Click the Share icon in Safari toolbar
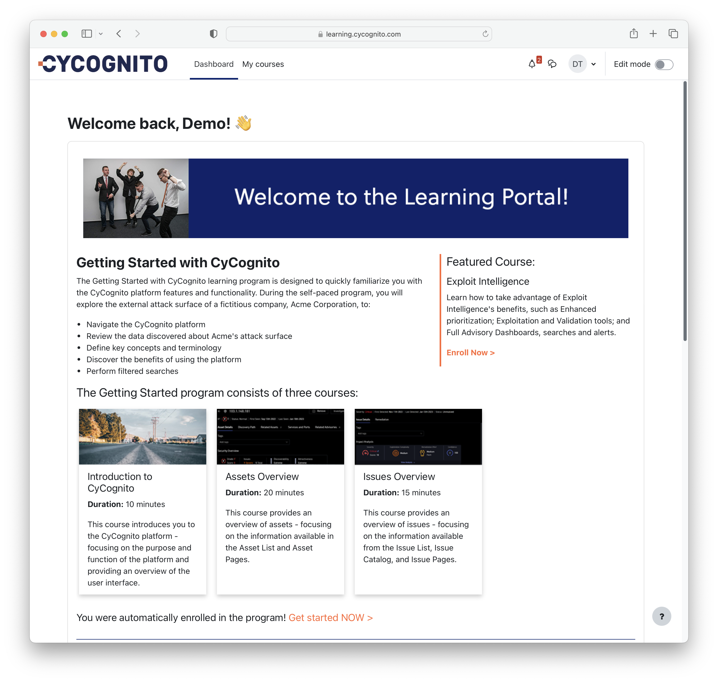This screenshot has height=682, width=718. coord(634,34)
